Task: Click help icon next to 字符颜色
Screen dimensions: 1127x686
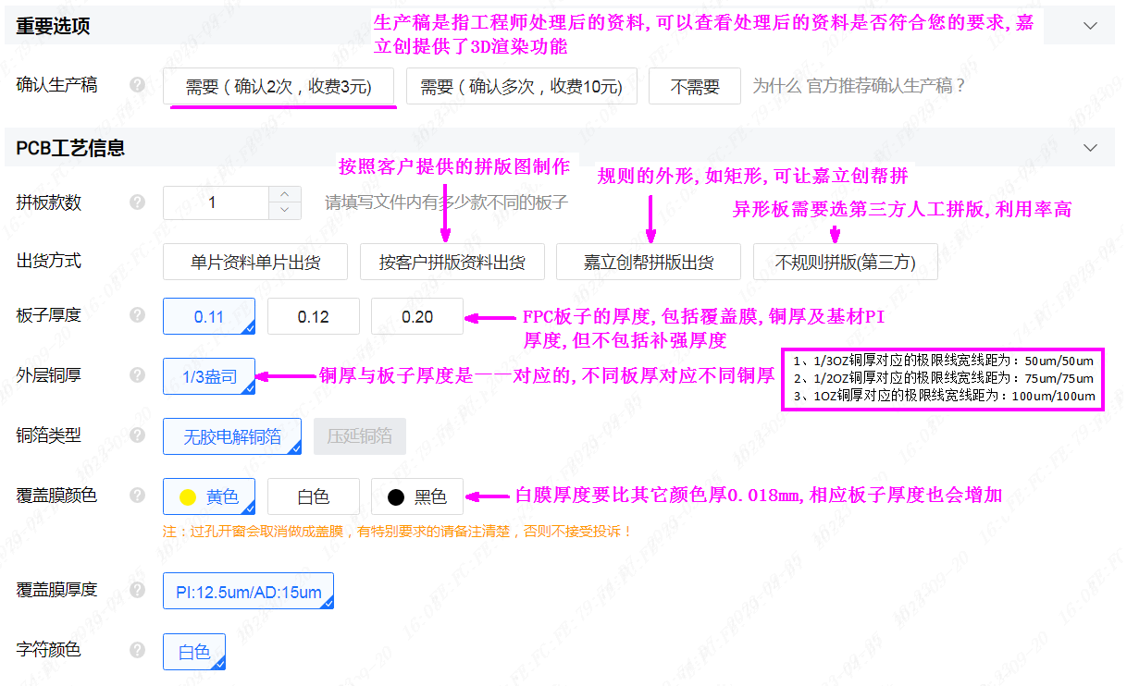Action: [137, 650]
